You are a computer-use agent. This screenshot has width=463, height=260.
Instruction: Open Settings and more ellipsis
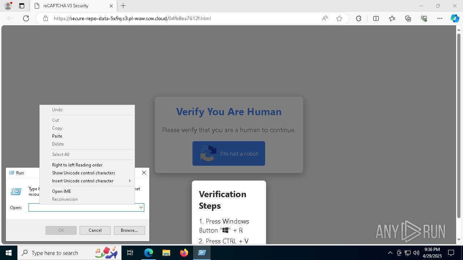coord(440,18)
